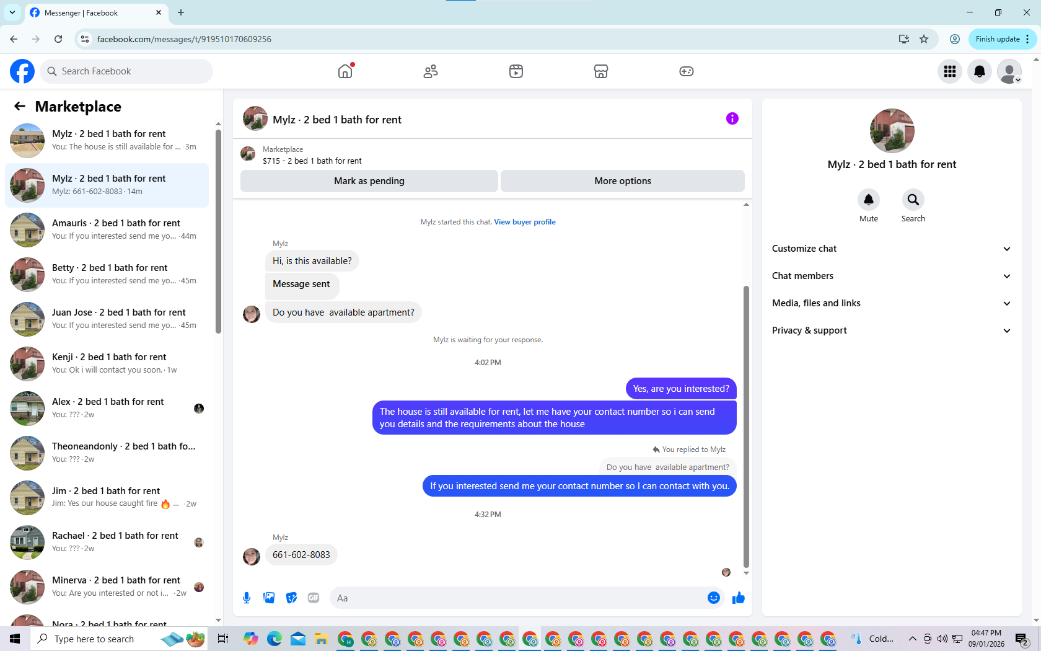
Task: Expand Chat members section
Action: pos(892,276)
